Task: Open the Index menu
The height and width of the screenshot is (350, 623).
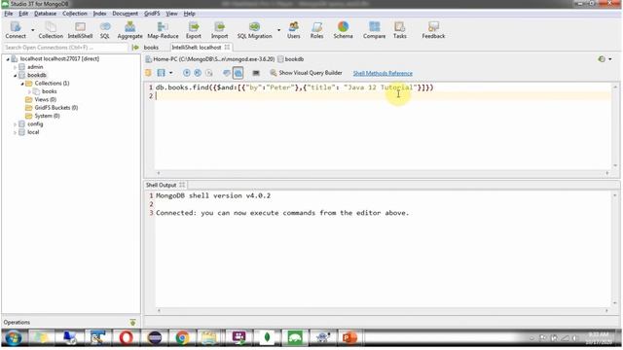Action: coord(99,14)
